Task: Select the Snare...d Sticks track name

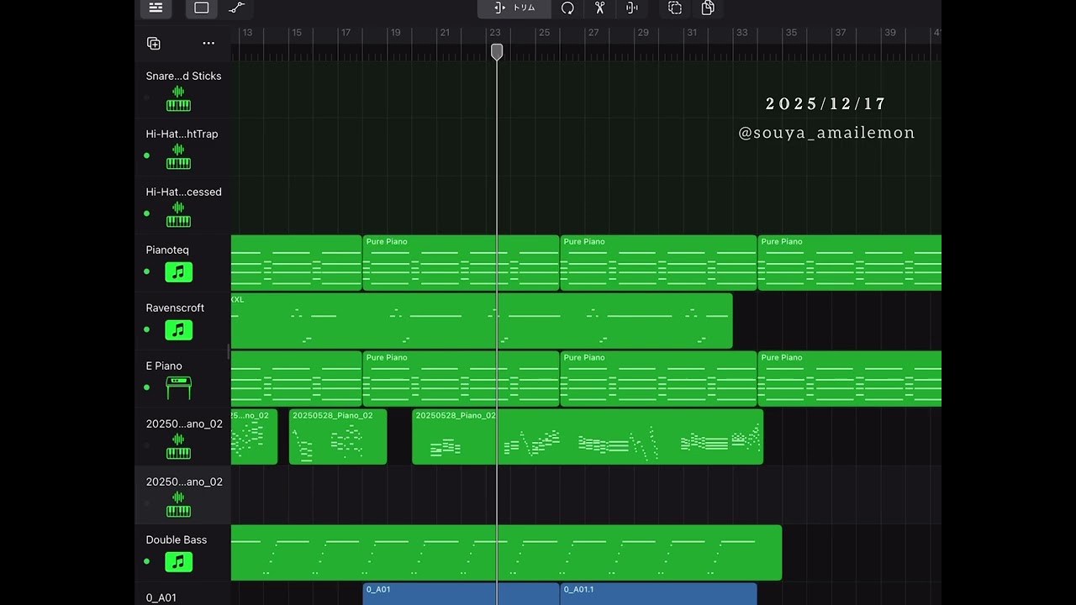Action: click(x=183, y=76)
